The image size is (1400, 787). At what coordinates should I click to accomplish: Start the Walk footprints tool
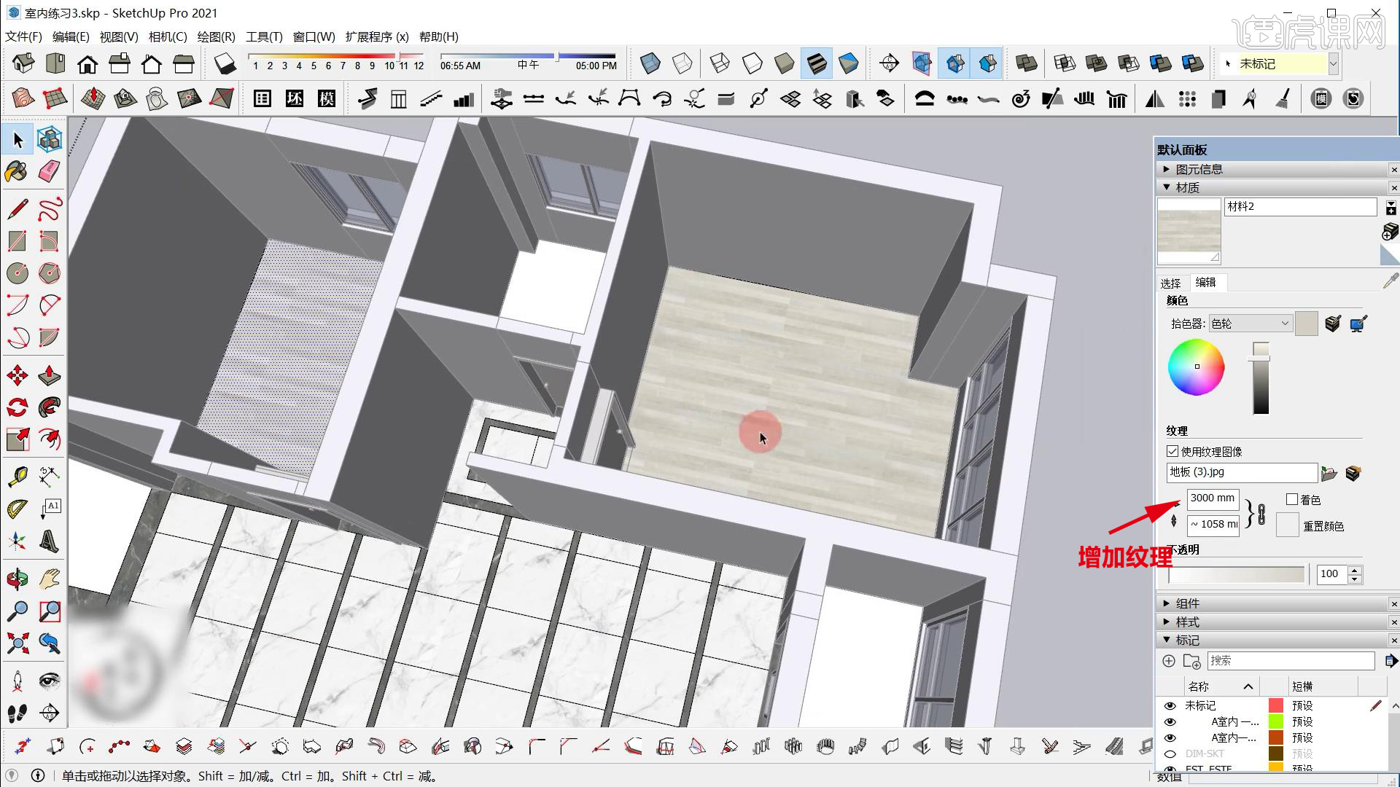click(17, 713)
